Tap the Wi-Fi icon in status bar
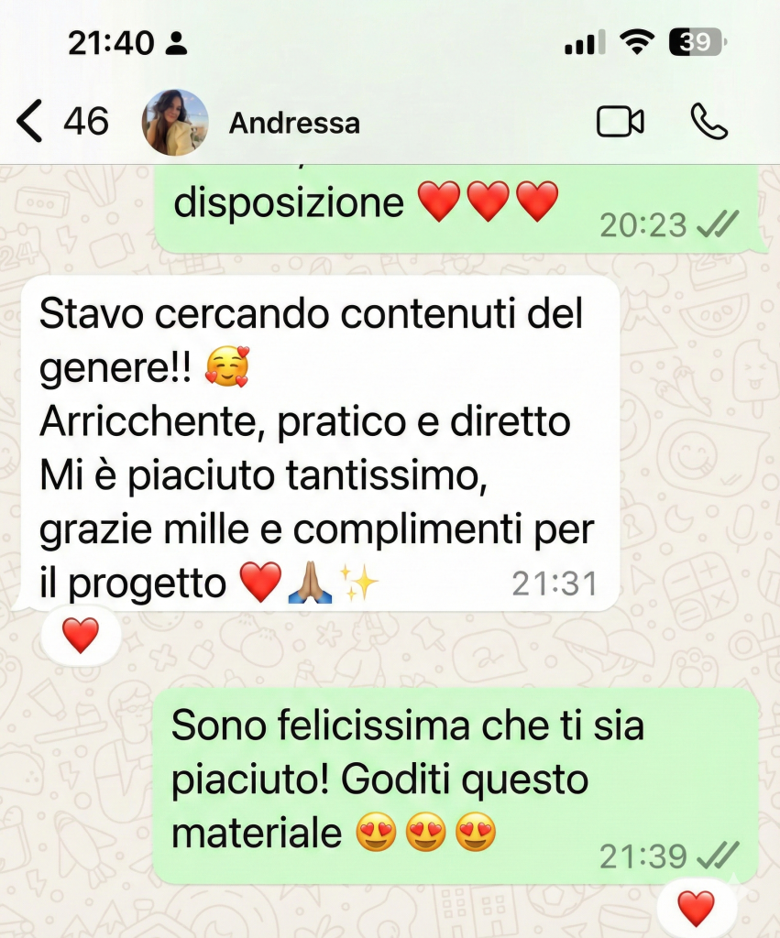This screenshot has width=780, height=938. click(x=637, y=42)
